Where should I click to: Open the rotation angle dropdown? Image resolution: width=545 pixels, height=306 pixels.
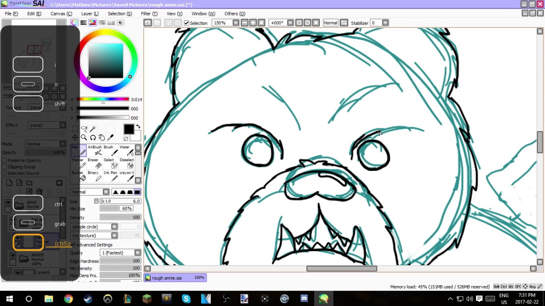tap(290, 23)
